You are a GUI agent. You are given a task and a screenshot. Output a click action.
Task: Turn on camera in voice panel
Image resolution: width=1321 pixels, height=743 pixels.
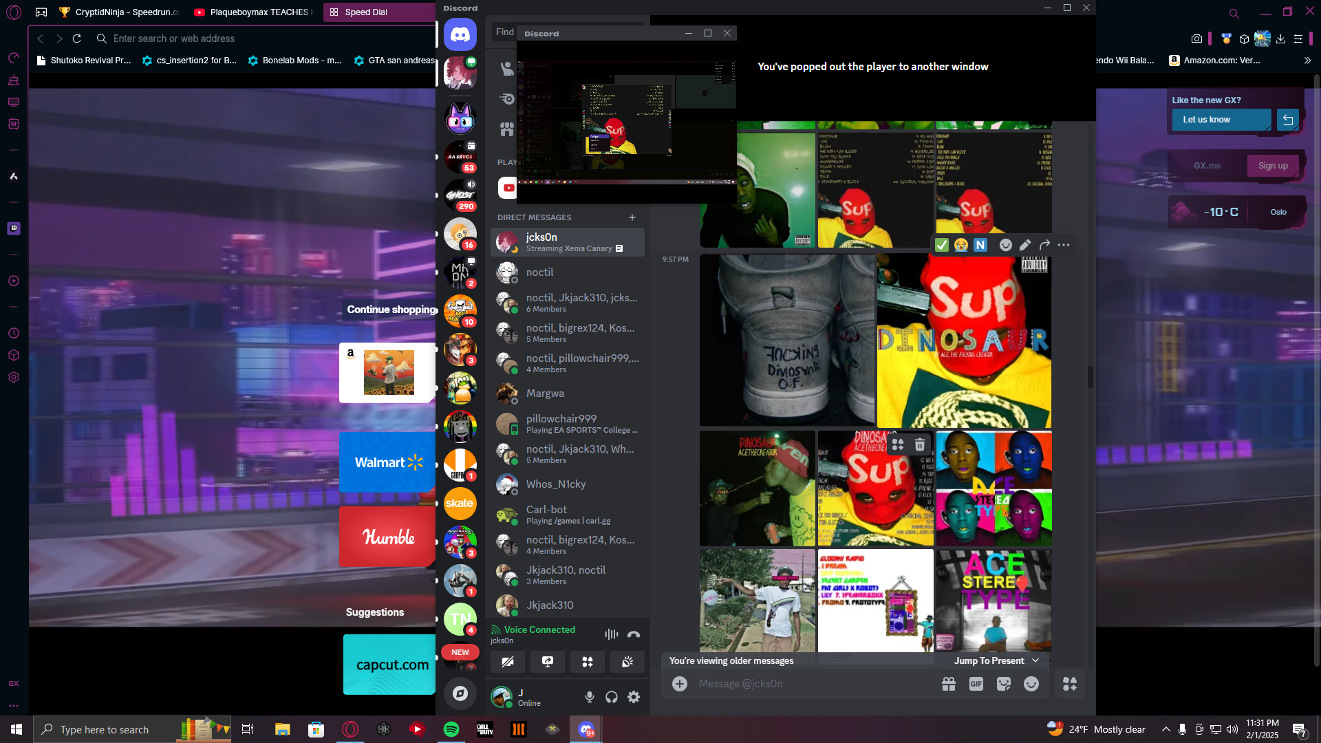coord(508,662)
